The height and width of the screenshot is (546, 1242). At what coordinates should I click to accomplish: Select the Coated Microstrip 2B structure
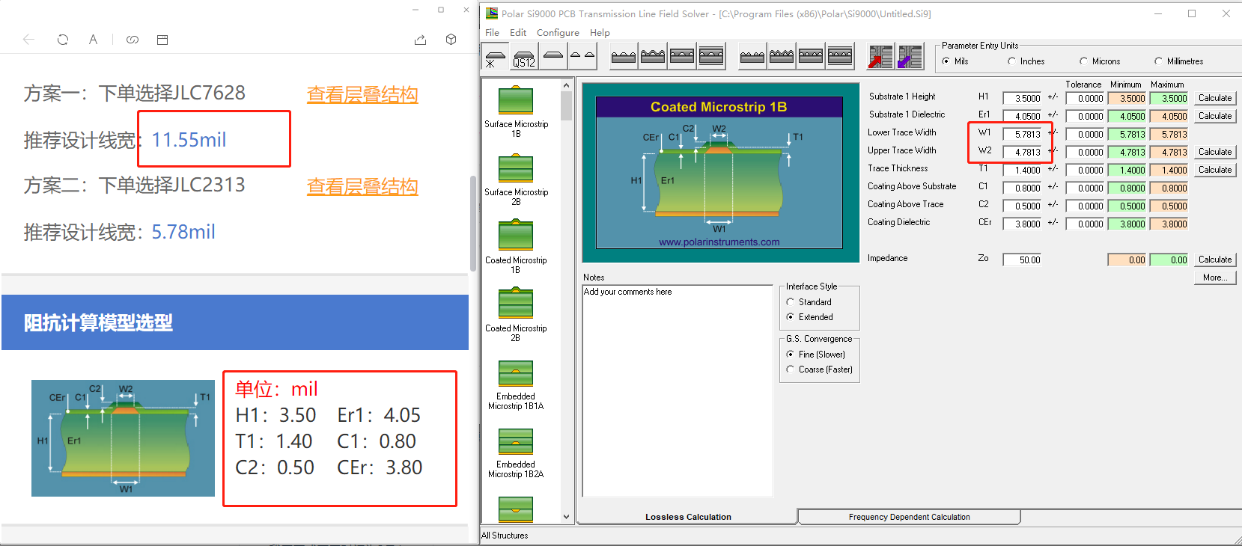[x=516, y=315]
